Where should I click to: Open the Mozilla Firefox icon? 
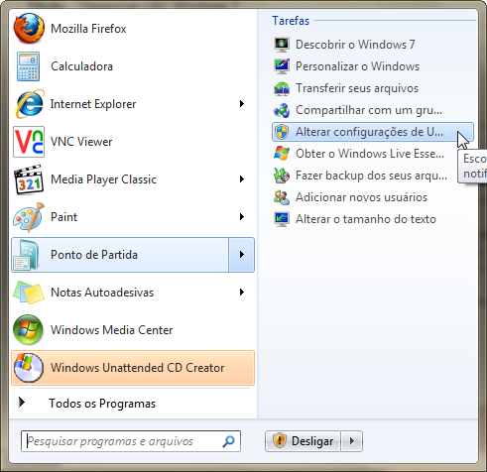(29, 29)
